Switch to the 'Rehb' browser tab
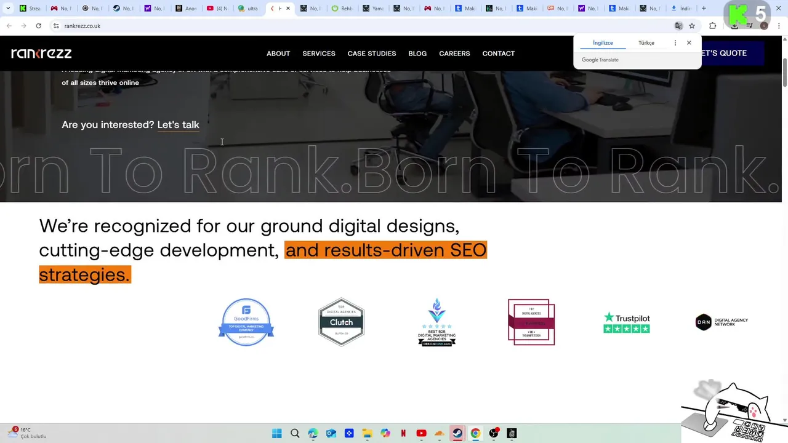This screenshot has width=788, height=443. click(342, 9)
